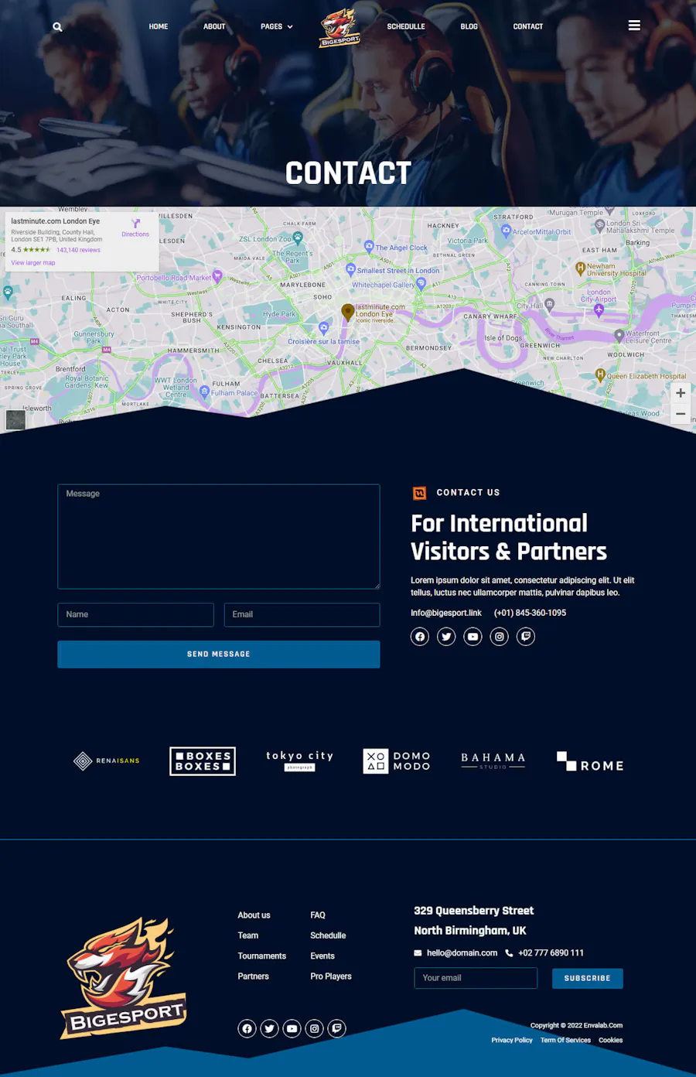Focus the Your email subscribe field

(476, 978)
